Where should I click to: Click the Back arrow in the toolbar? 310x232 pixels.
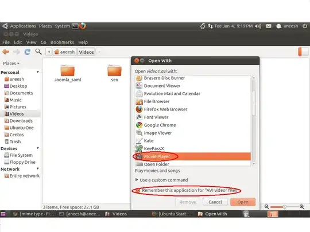tap(6, 52)
